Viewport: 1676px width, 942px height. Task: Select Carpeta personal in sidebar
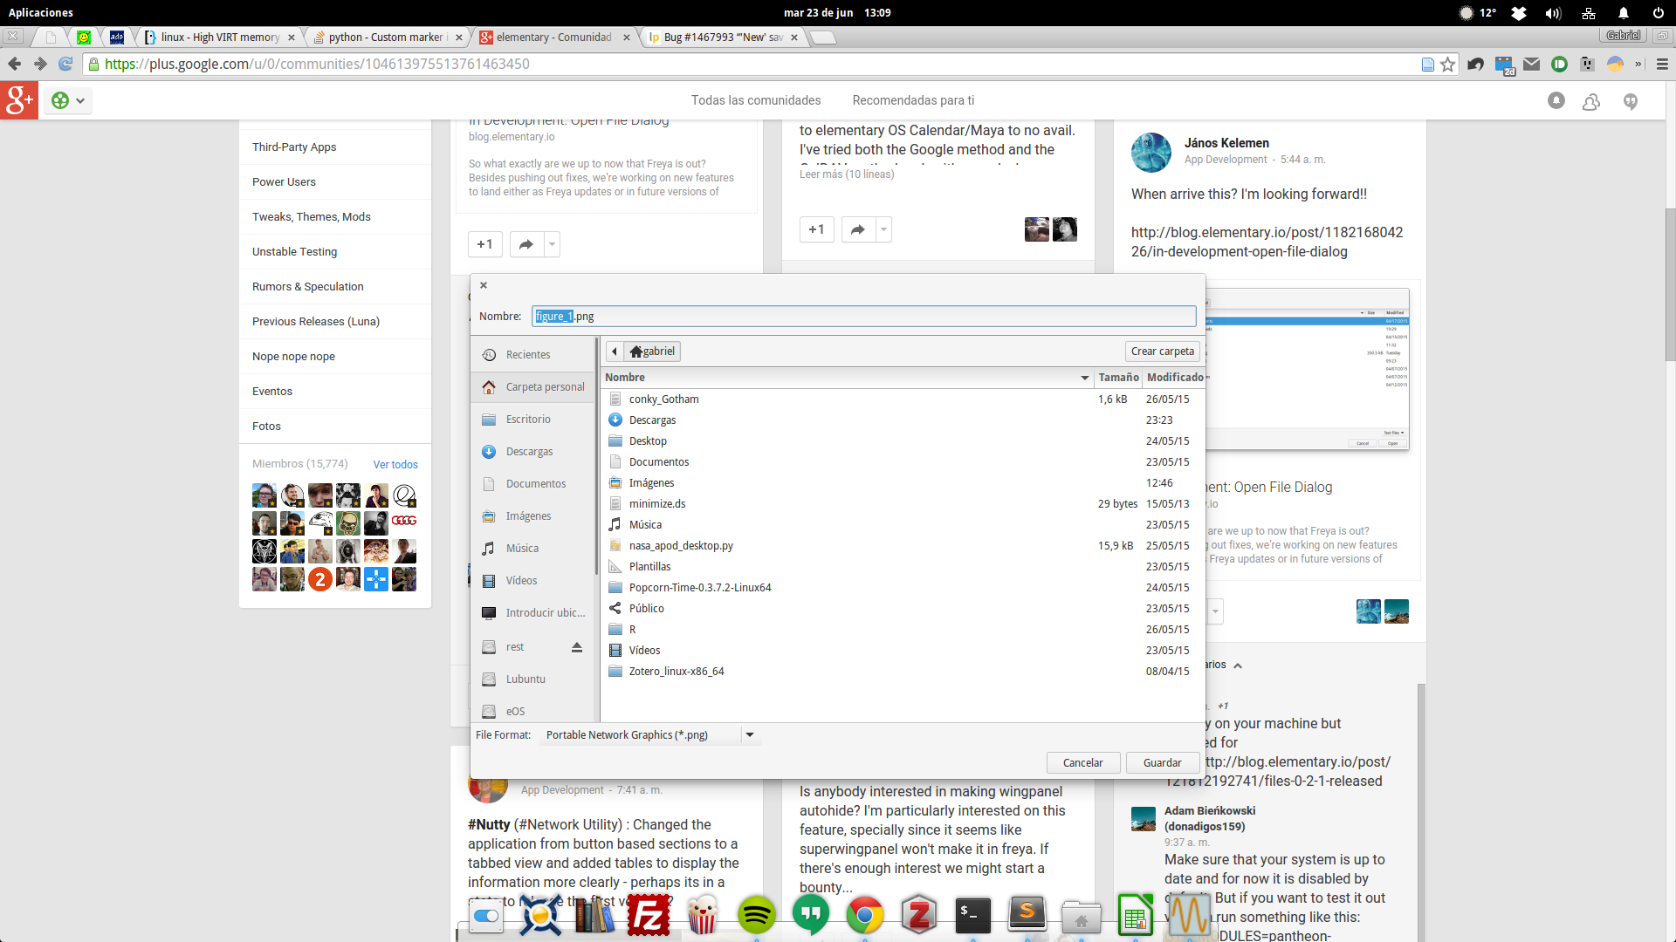(x=534, y=387)
